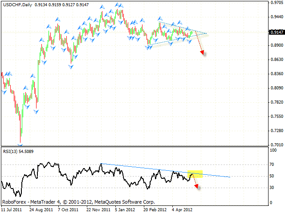Click the triangle pattern apex on price chart

pyautogui.click(x=207, y=33)
